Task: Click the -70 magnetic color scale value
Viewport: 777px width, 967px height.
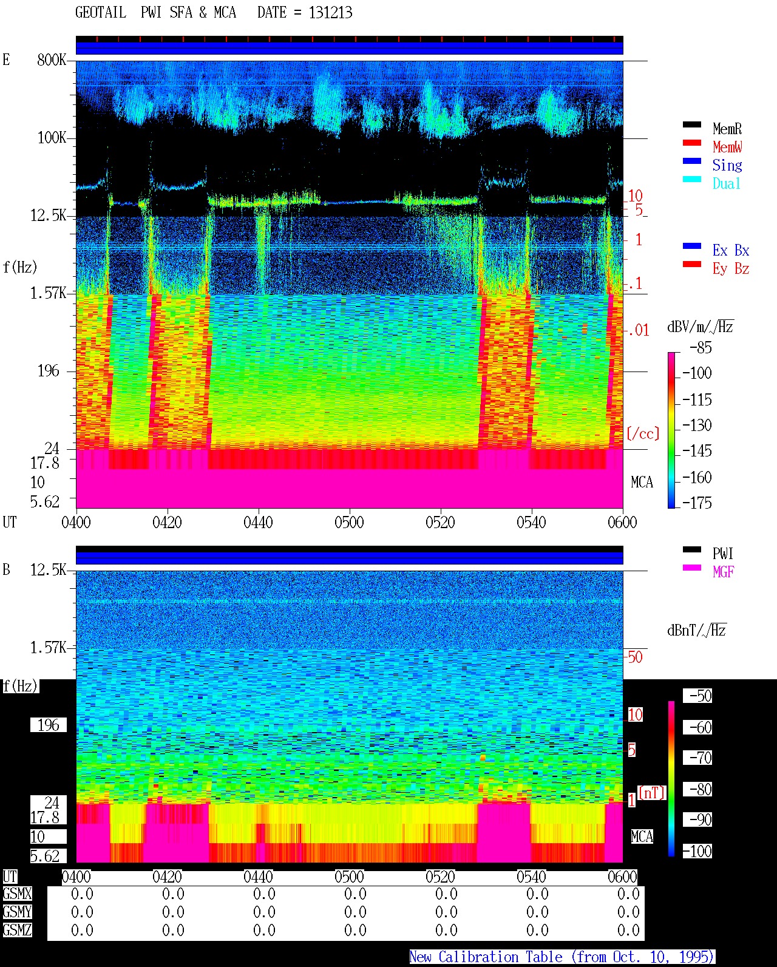Action: point(698,758)
